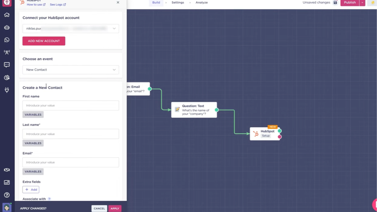Select the Email question block
This screenshot has height=212, width=377.
coord(138,89)
